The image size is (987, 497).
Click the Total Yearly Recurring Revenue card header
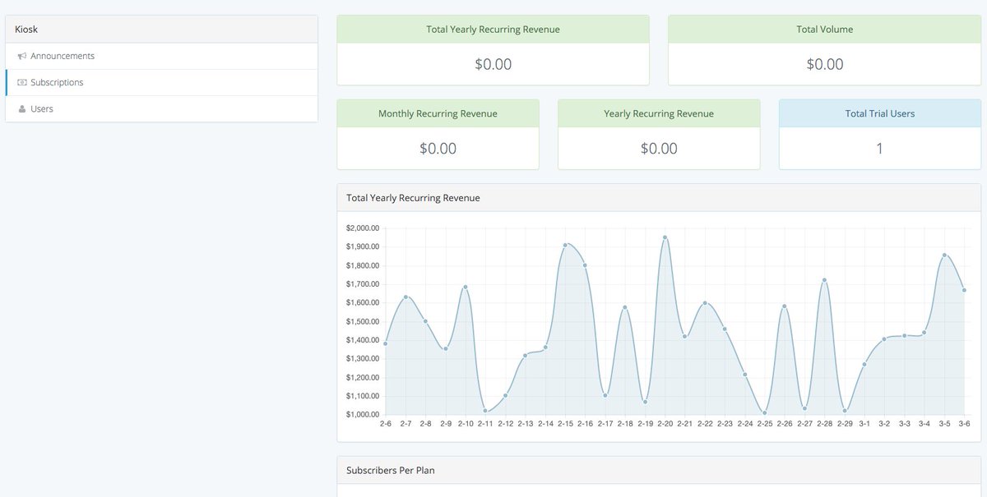[x=493, y=29]
